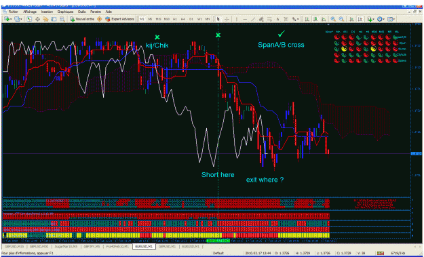Viewport: 424px width, 257px height.
Task: Click the connection status traffic indicator
Action: click(x=381, y=253)
